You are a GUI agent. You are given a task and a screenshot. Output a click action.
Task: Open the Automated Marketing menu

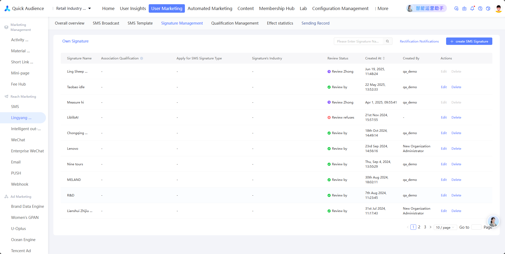click(x=210, y=8)
